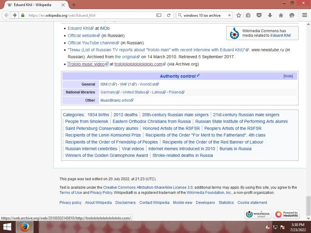The height and width of the screenshot is (233, 311).
Task: Open the Terms of Use link
Action: (x=70, y=193)
